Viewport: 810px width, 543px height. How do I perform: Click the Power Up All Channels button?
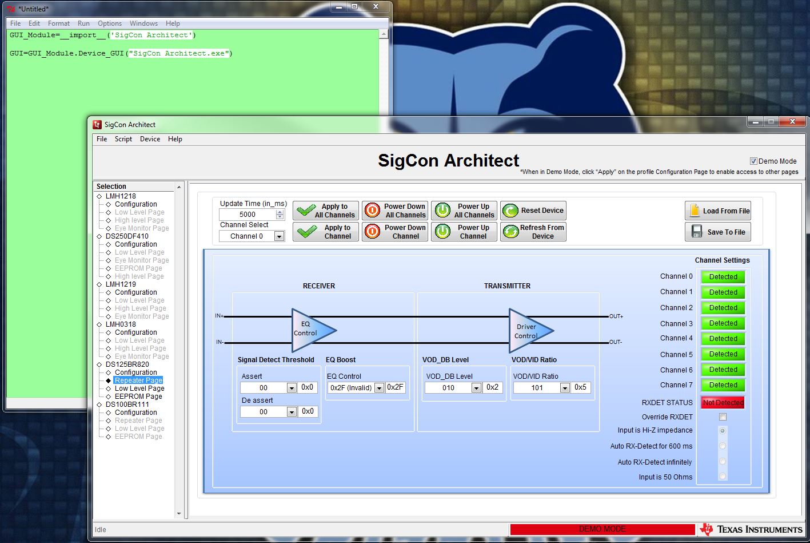pos(464,211)
